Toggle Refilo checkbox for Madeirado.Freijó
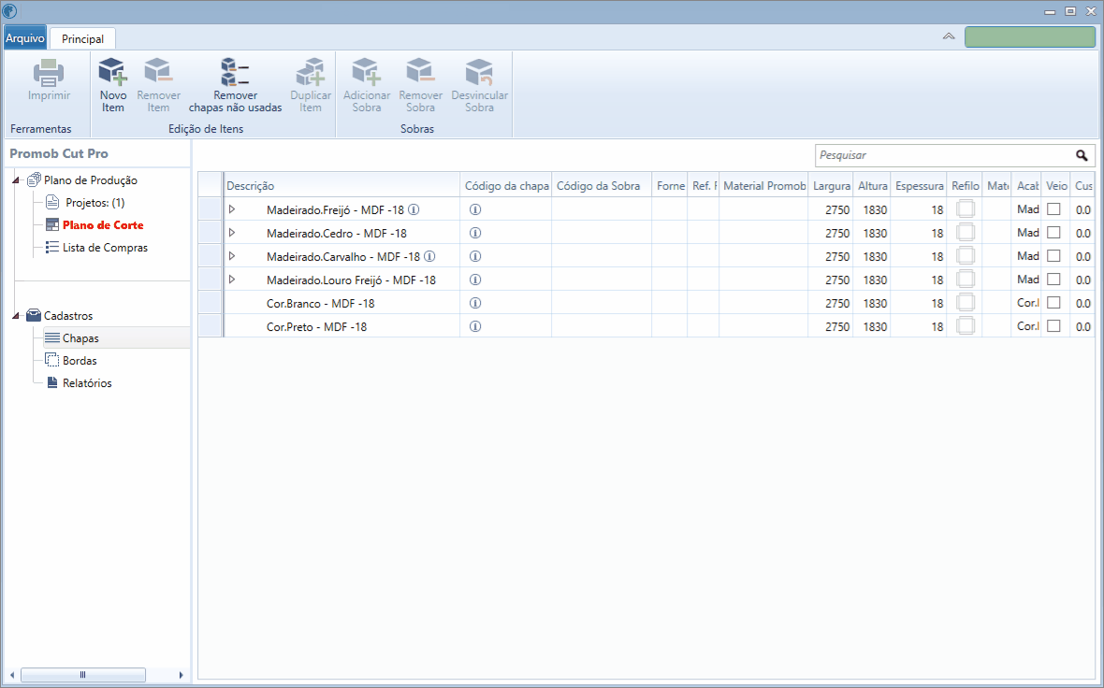 [x=966, y=209]
